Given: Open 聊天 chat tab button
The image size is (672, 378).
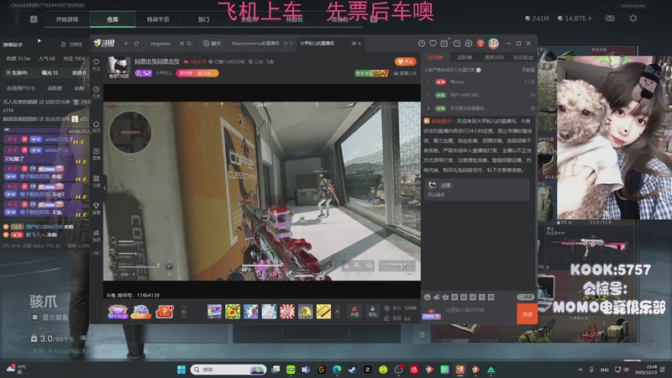Looking at the screenshot, I should pos(213,44).
